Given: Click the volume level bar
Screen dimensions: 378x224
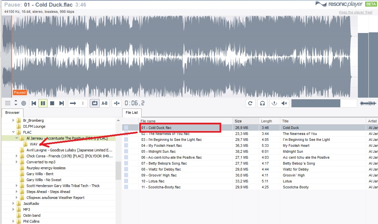Looking at the screenshot, I should point(324,103).
